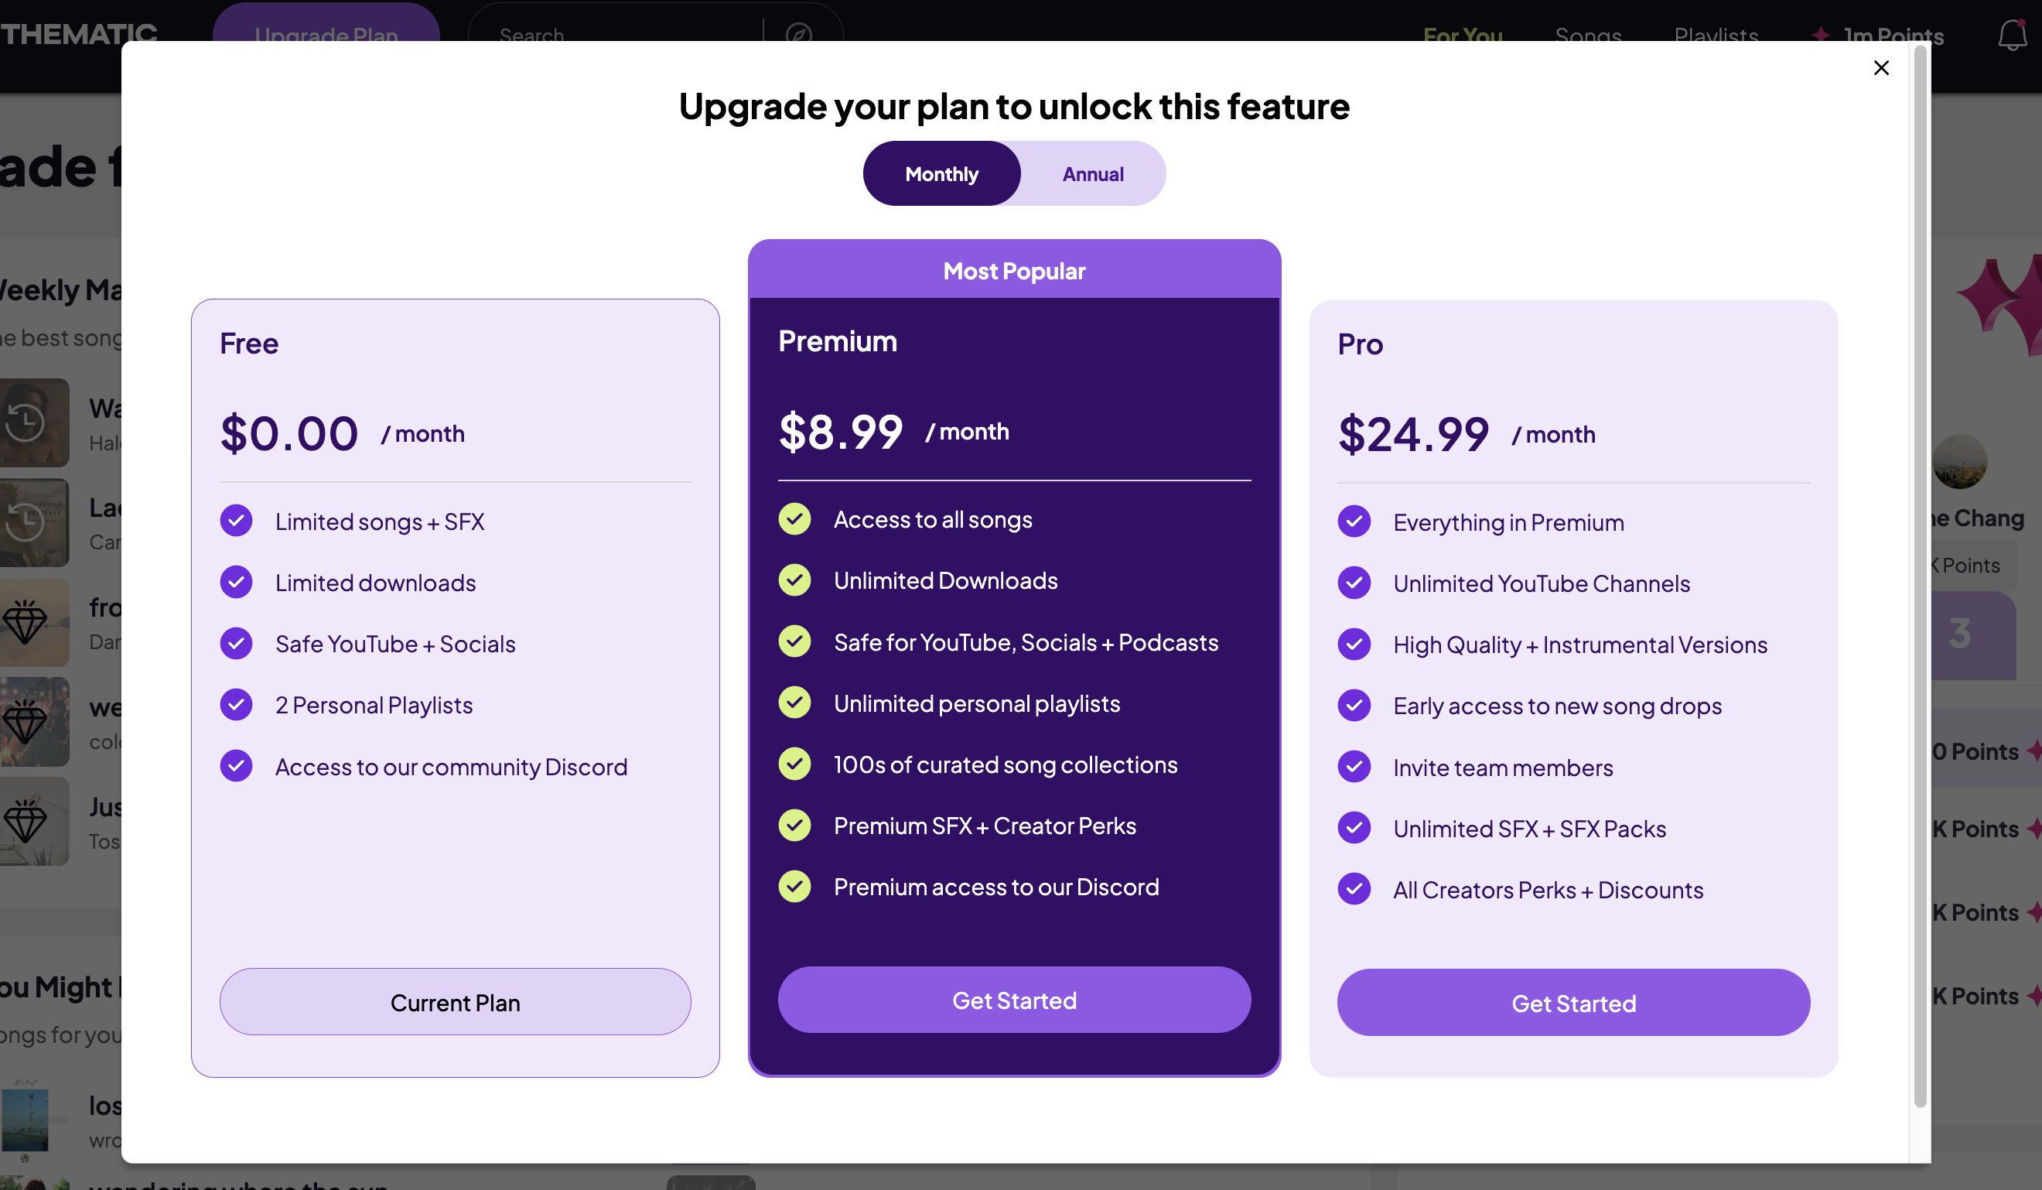Close the upgrade plan dialog
Screen dimensions: 2042x1190
tap(1881, 68)
